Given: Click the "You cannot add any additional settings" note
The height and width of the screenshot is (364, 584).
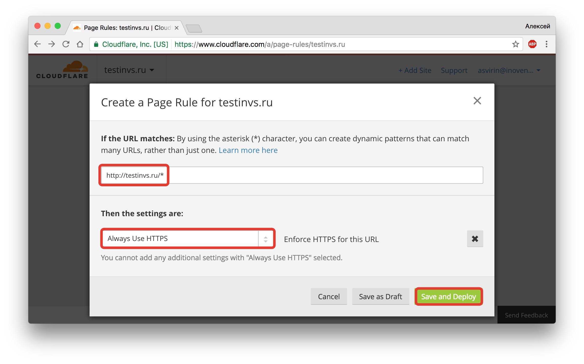Looking at the screenshot, I should [x=222, y=258].
